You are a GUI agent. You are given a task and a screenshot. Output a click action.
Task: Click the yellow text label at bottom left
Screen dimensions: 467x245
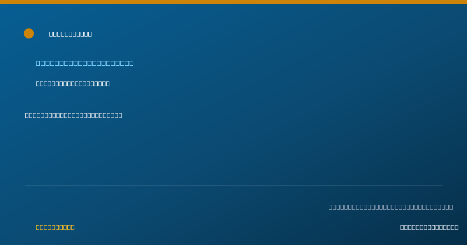(x=55, y=227)
